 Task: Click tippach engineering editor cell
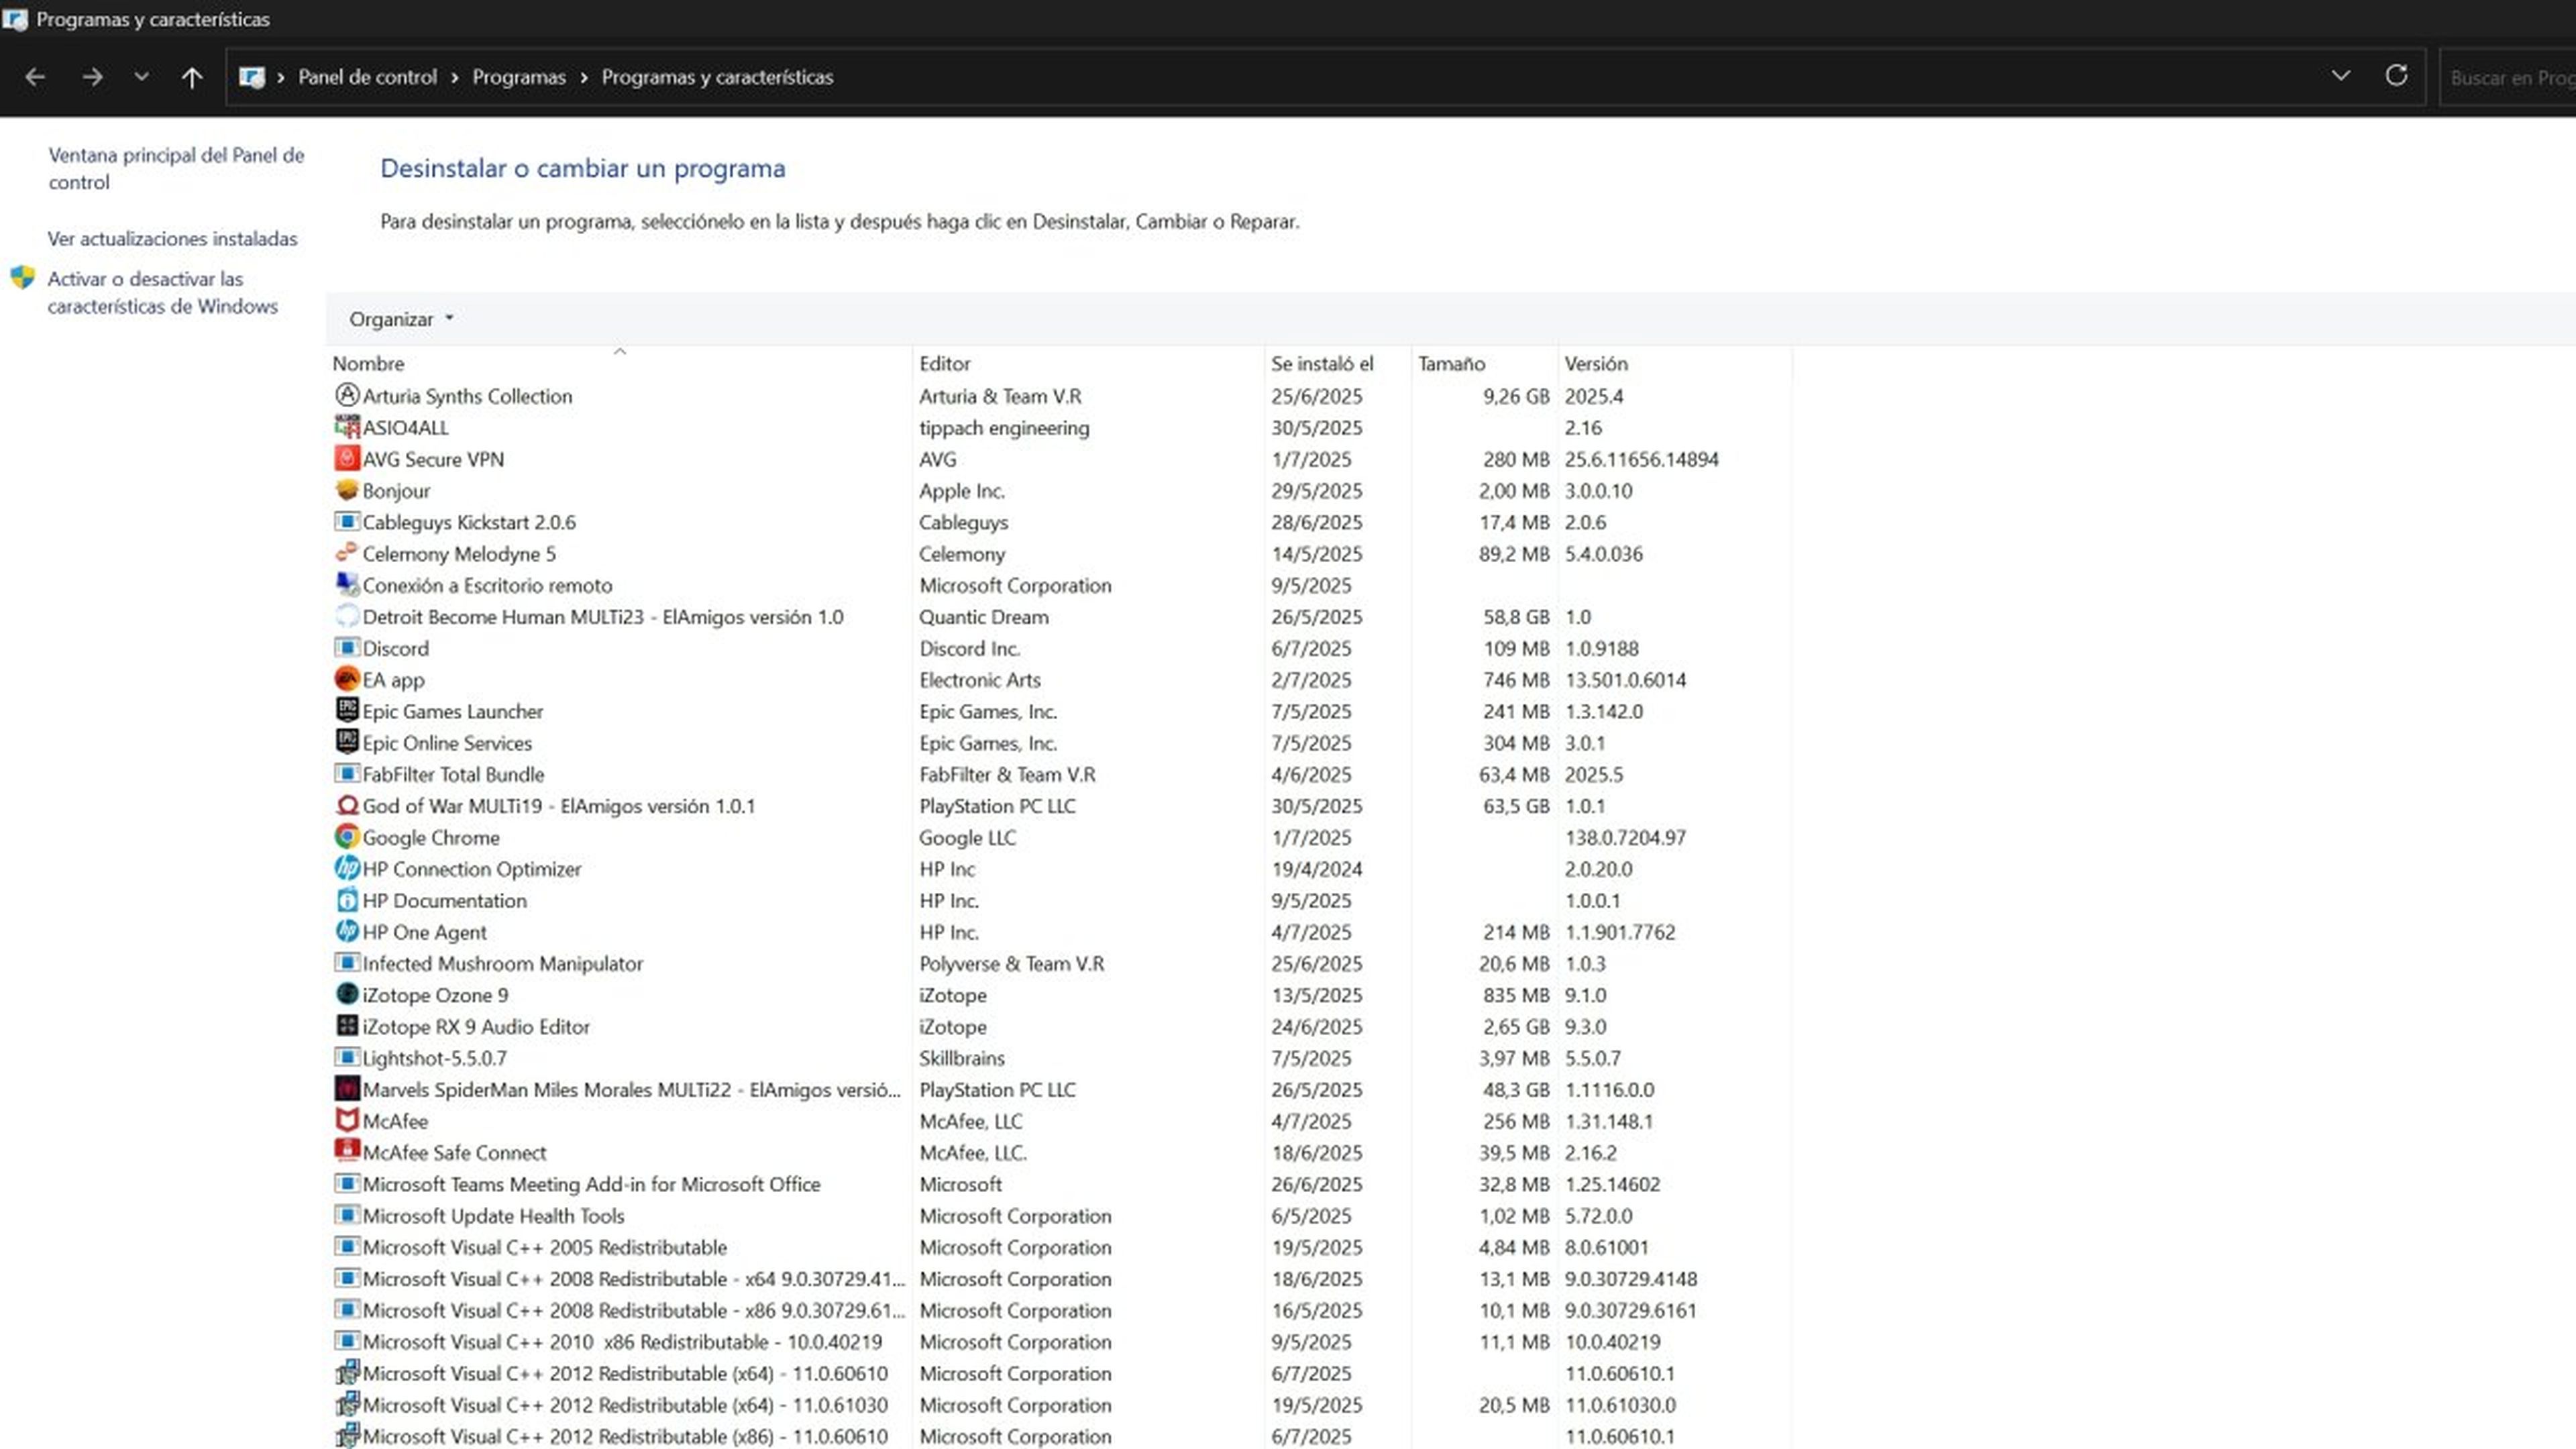pyautogui.click(x=1004, y=427)
